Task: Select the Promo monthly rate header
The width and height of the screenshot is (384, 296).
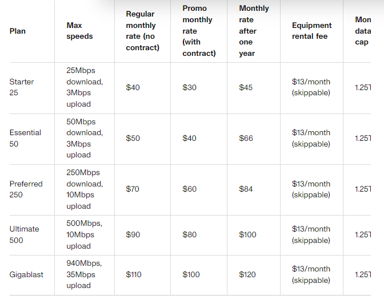Action: pyautogui.click(x=199, y=31)
